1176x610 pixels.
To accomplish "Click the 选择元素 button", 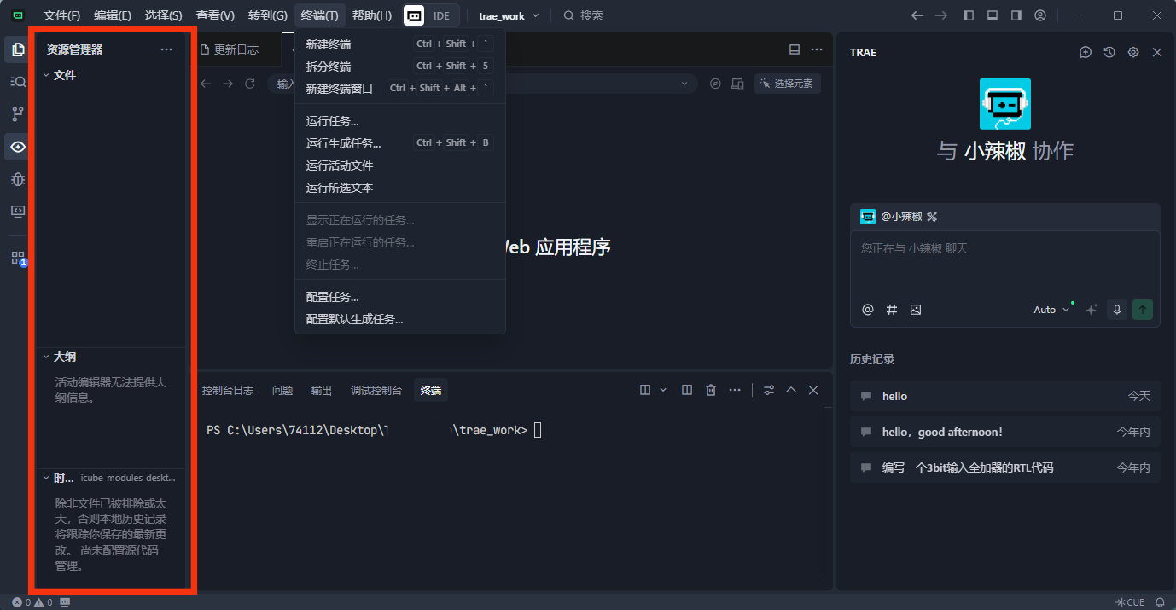I will tap(787, 84).
